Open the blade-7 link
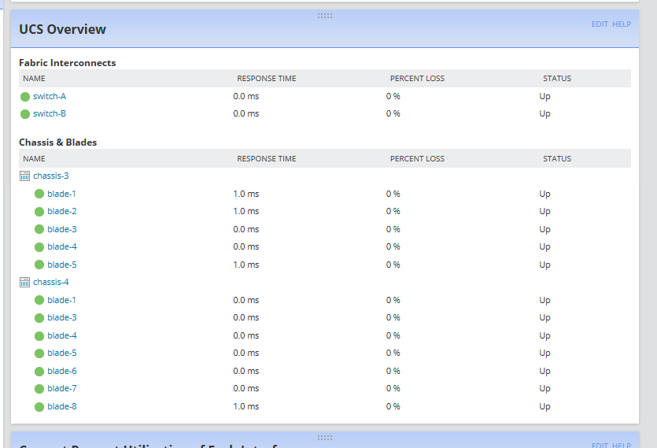 62,388
